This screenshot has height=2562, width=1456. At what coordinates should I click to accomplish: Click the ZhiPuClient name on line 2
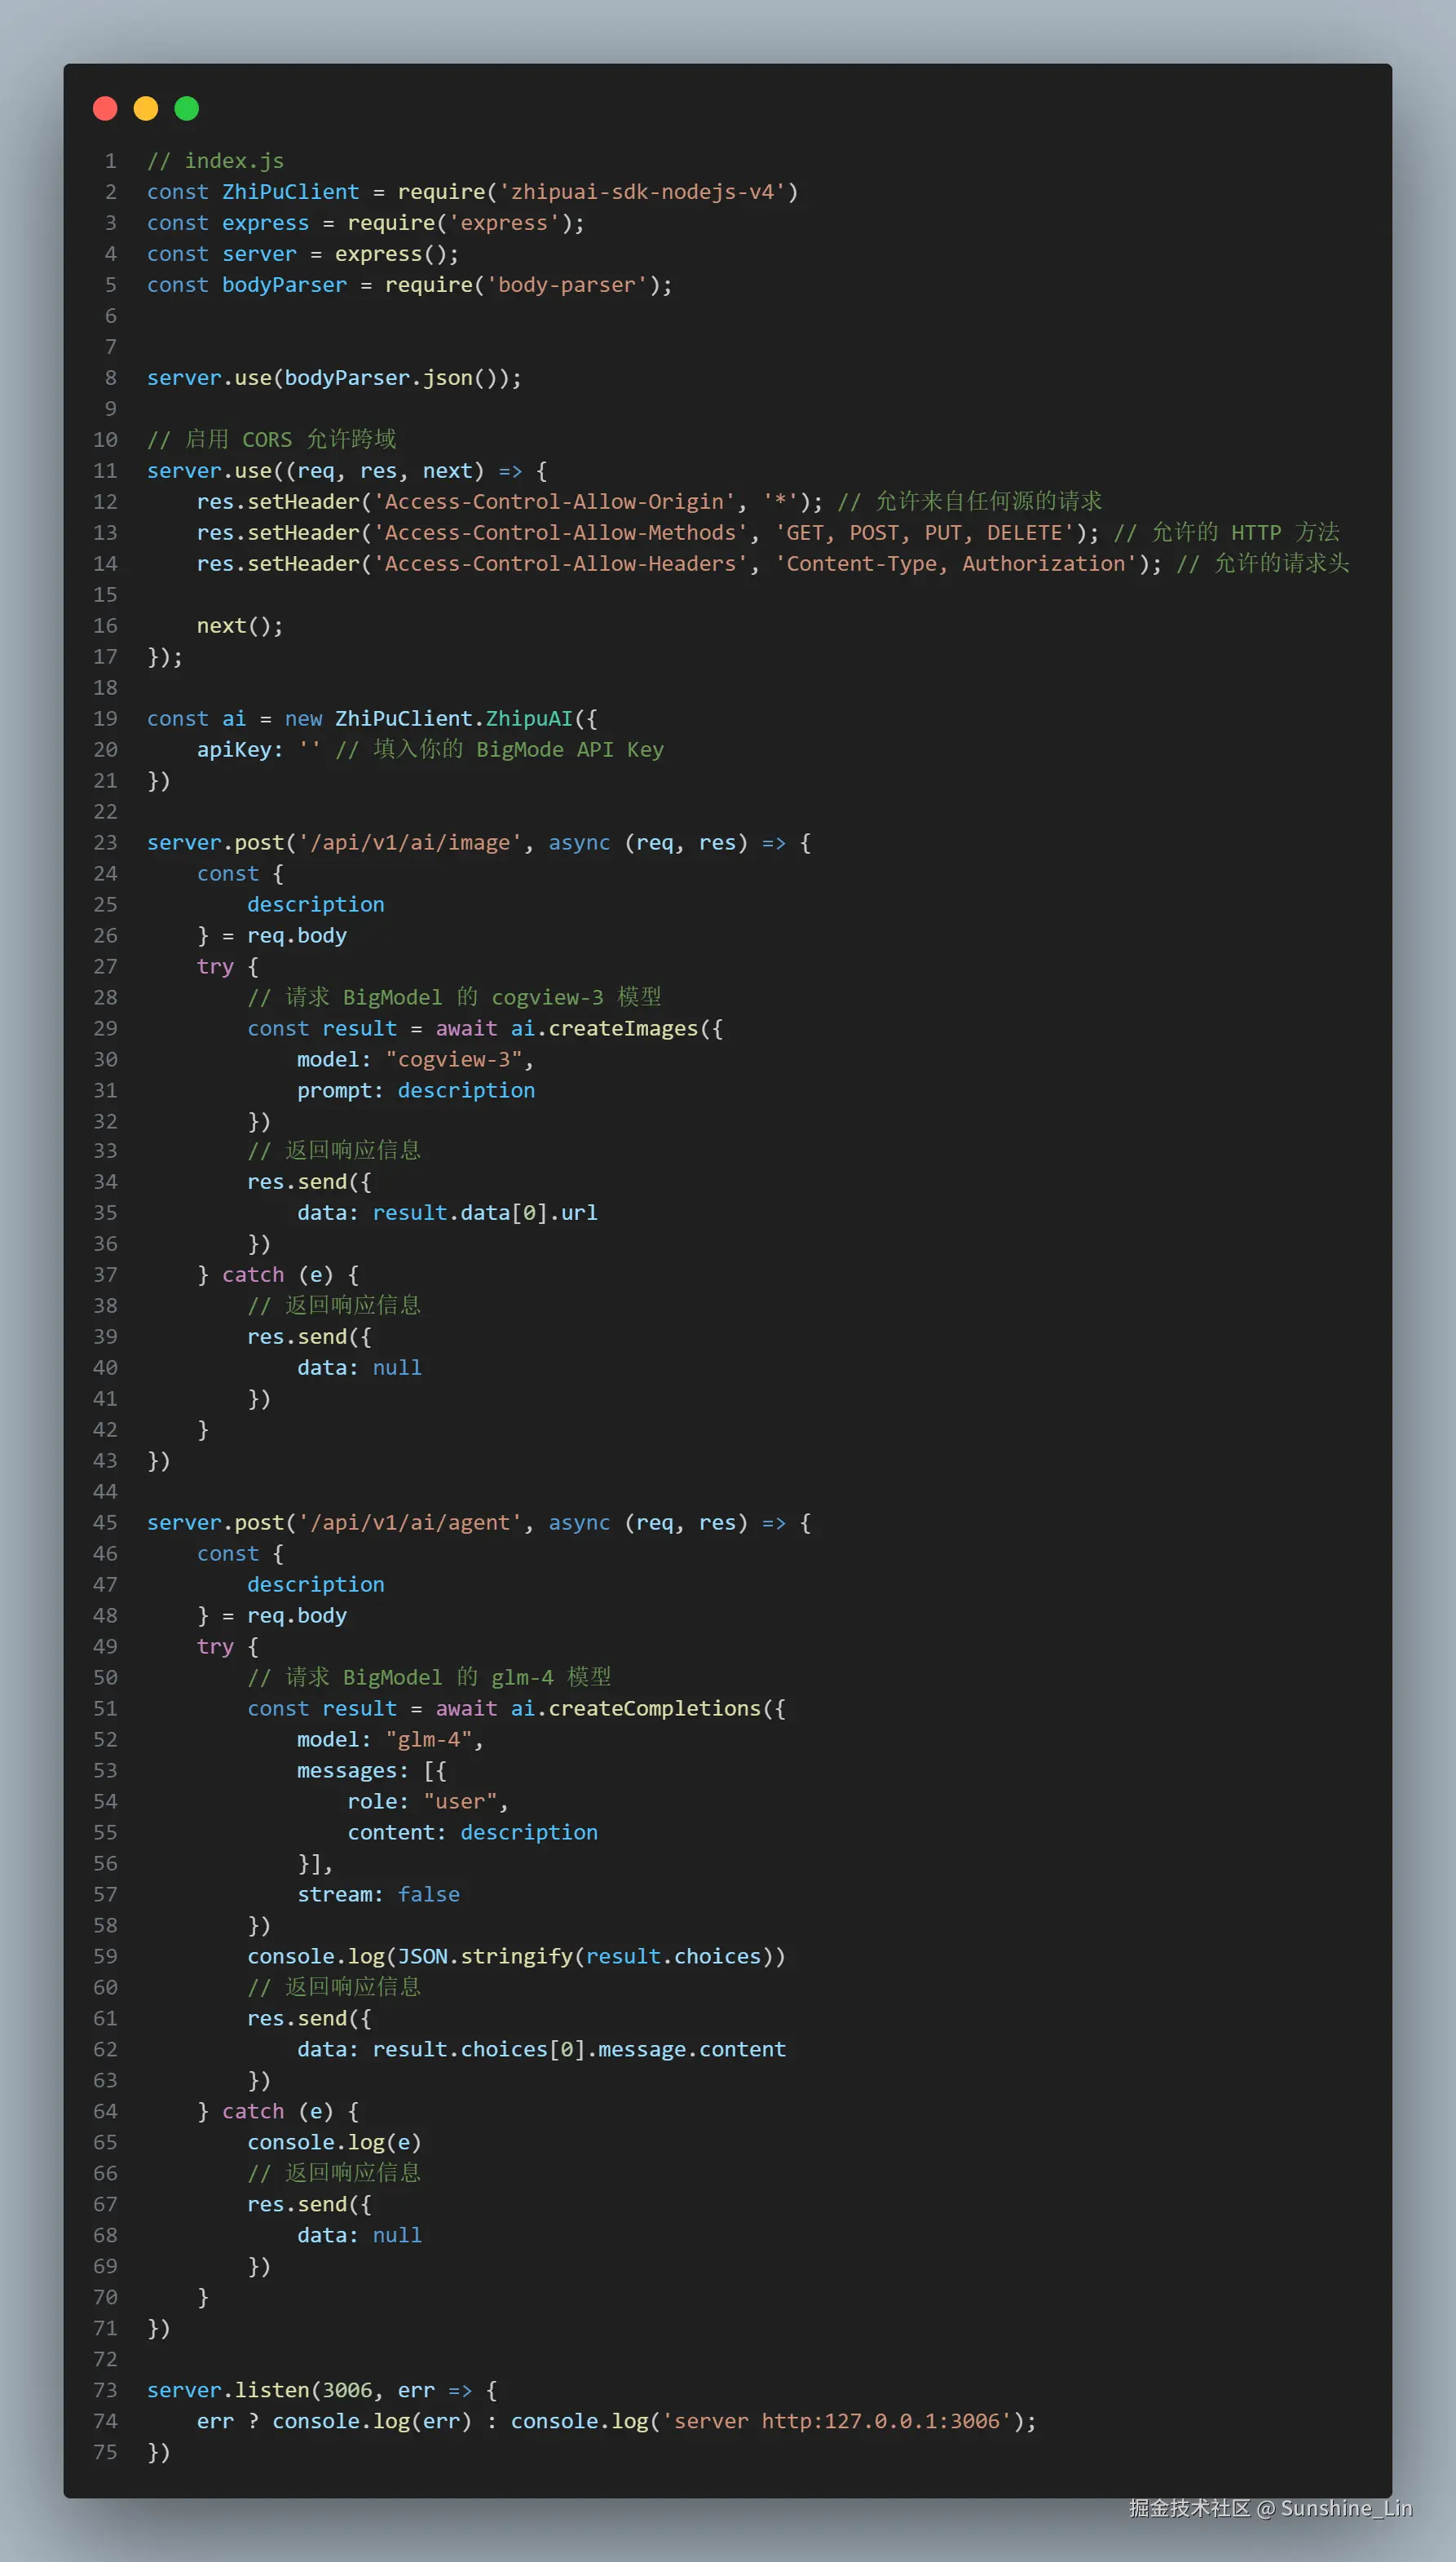click(290, 192)
